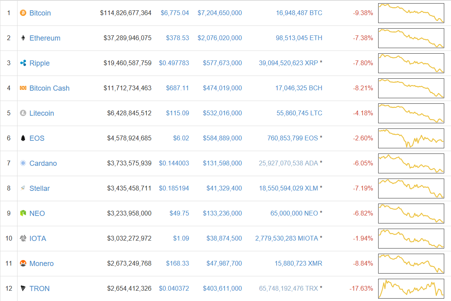Click the TRON logo icon

(23, 289)
